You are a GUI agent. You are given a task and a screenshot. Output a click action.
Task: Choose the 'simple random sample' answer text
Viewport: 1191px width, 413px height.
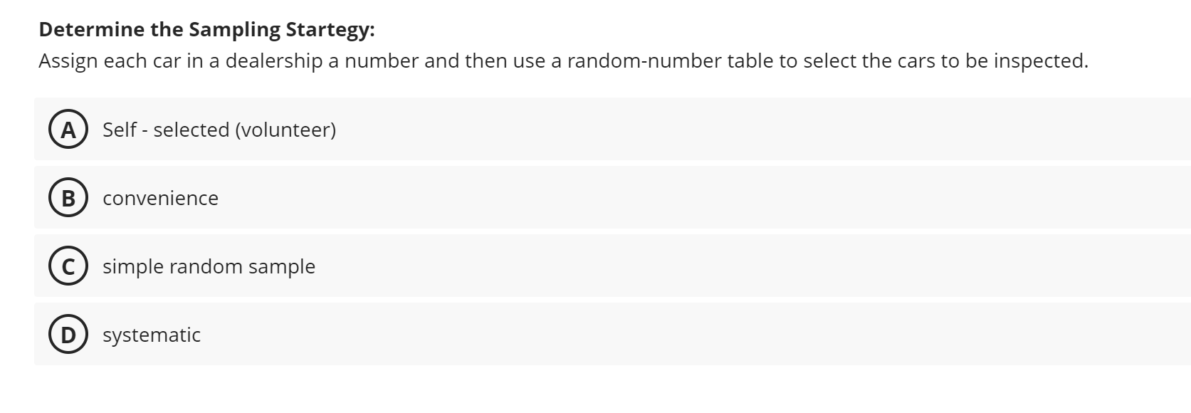click(209, 266)
